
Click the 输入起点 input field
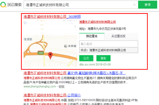[108, 44]
